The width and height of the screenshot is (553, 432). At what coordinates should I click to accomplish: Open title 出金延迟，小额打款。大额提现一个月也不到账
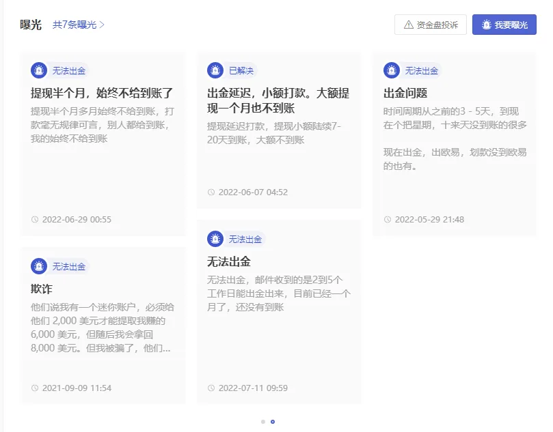pyautogui.click(x=278, y=101)
